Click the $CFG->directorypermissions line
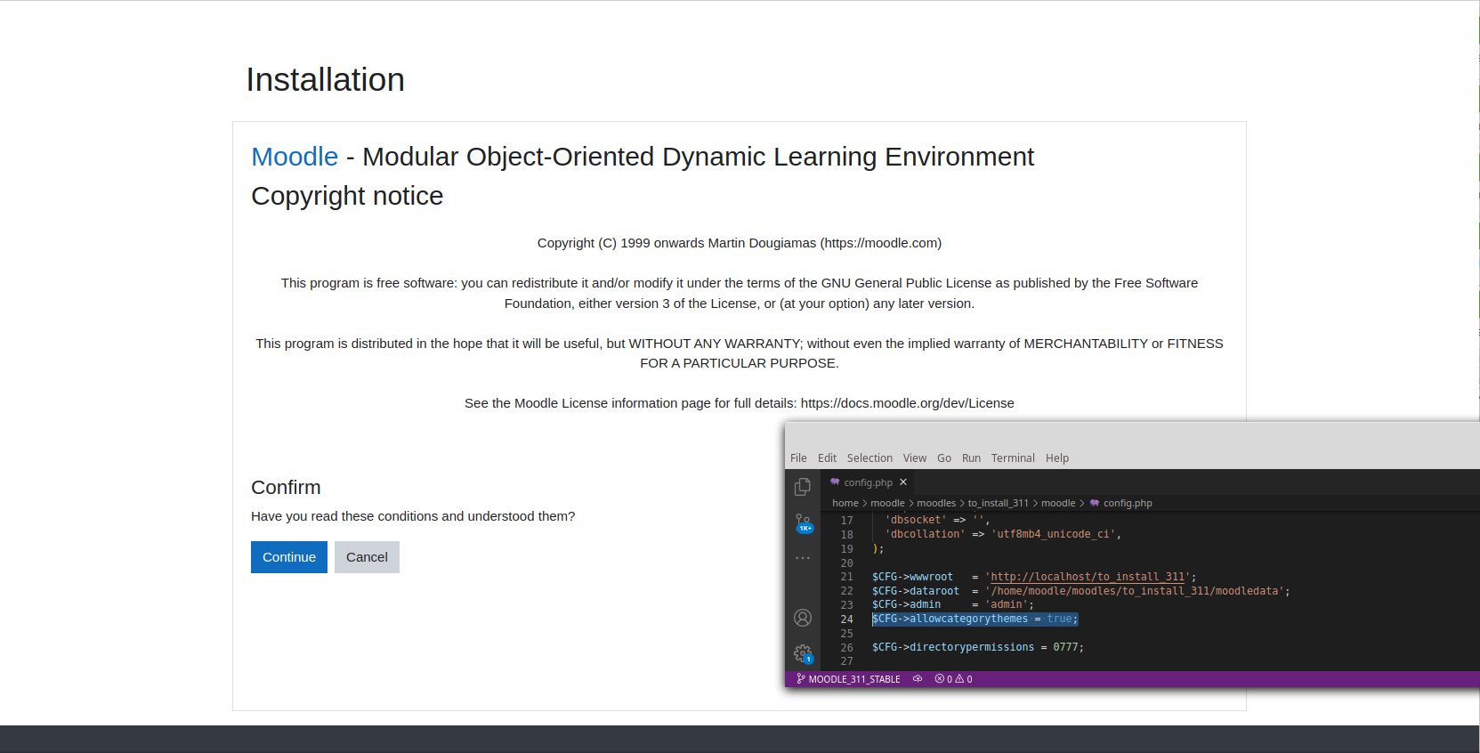 pyautogui.click(x=978, y=647)
